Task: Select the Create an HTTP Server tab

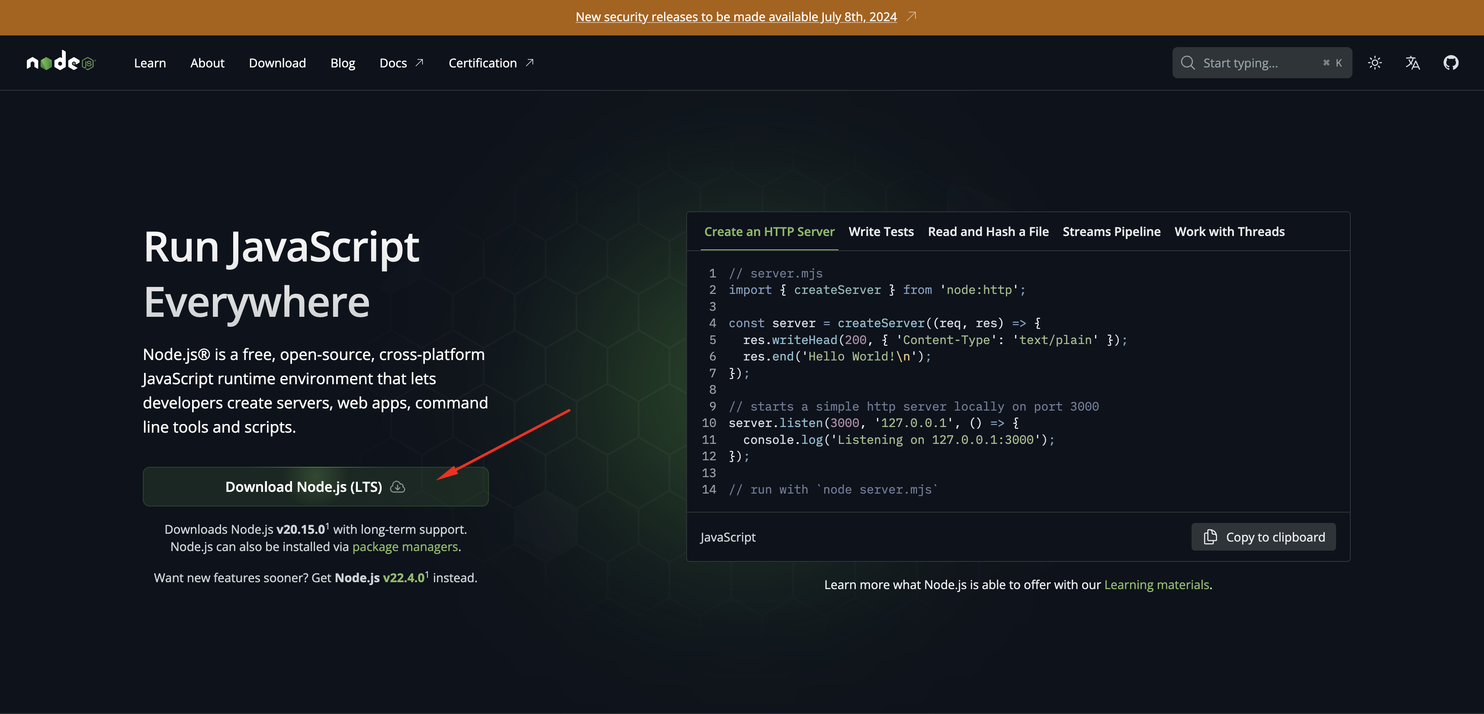Action: (x=769, y=231)
